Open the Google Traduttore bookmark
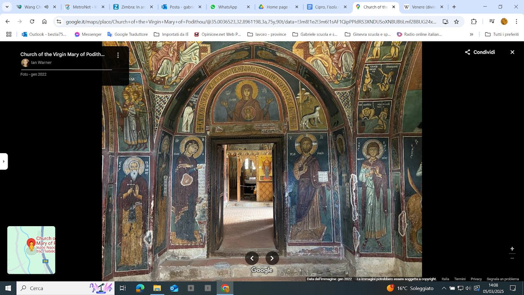524x295 pixels. (x=127, y=34)
